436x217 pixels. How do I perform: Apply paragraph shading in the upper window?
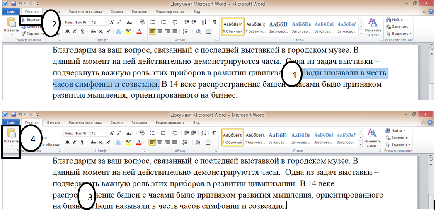pos(198,31)
